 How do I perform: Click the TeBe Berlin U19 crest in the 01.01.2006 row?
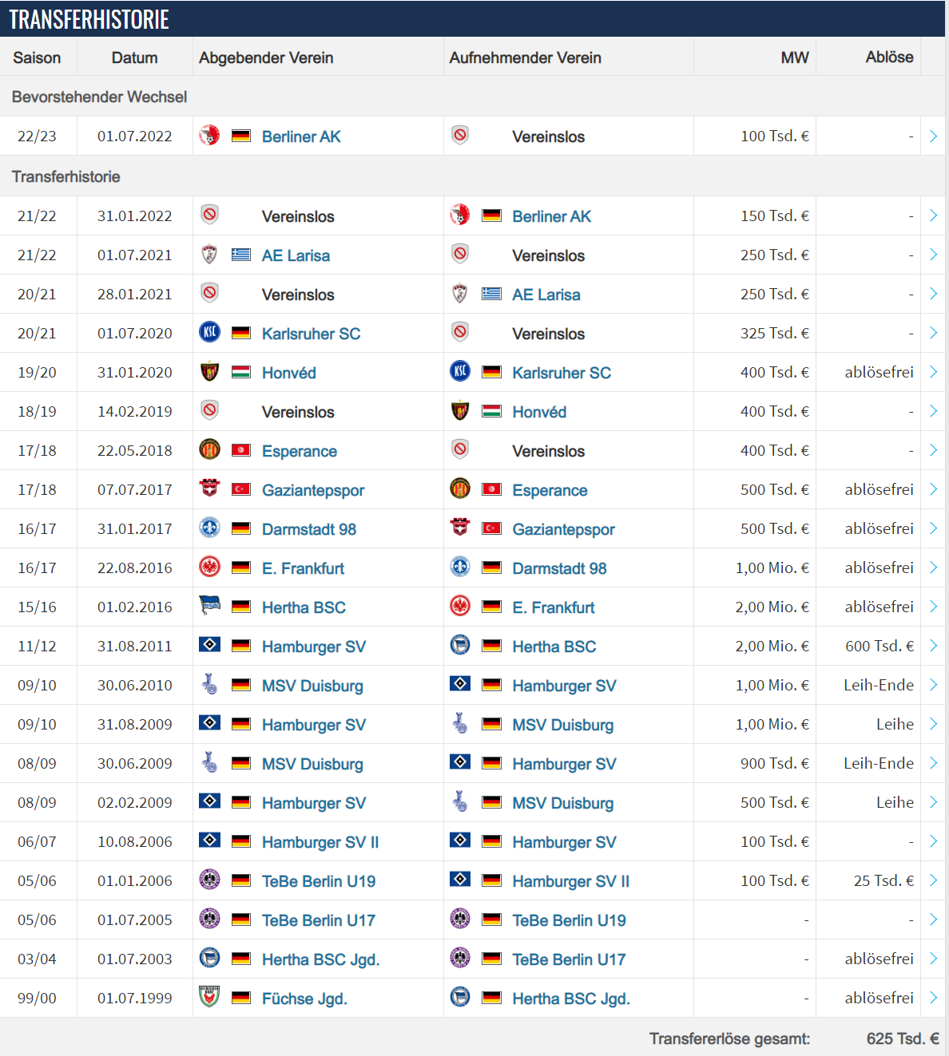(209, 880)
